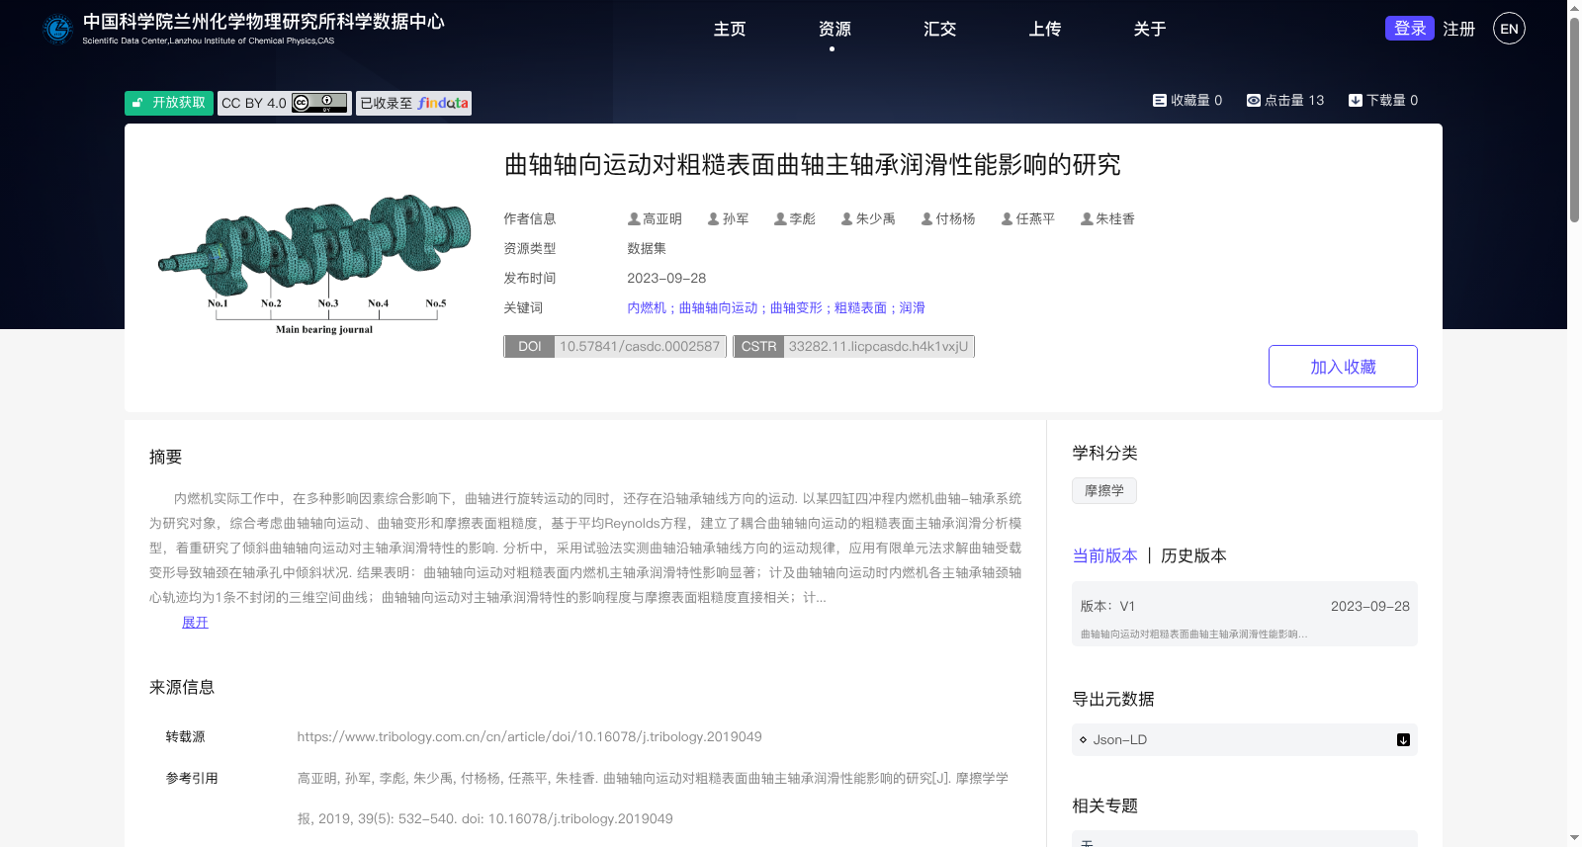Image resolution: width=1582 pixels, height=847 pixels.
Task: Open the 主页 navigation tab
Action: [730, 29]
